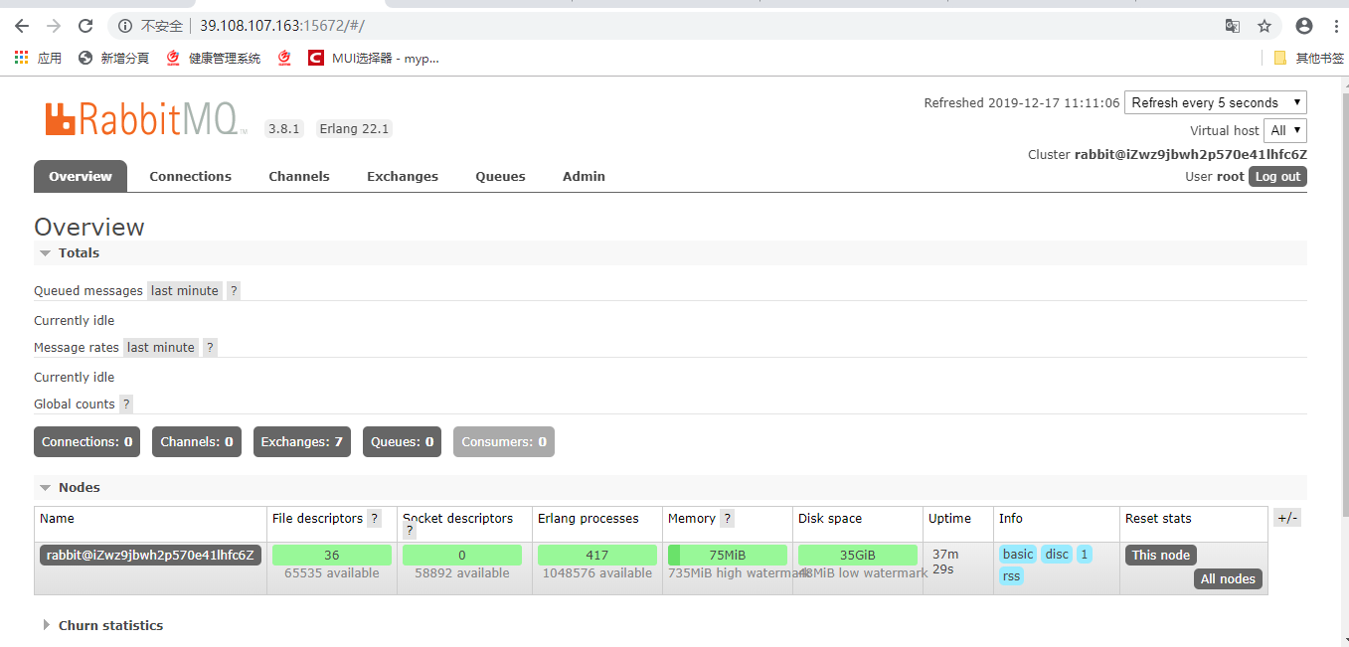1349x647 pixels.
Task: Switch to the Queues tab
Action: click(500, 176)
